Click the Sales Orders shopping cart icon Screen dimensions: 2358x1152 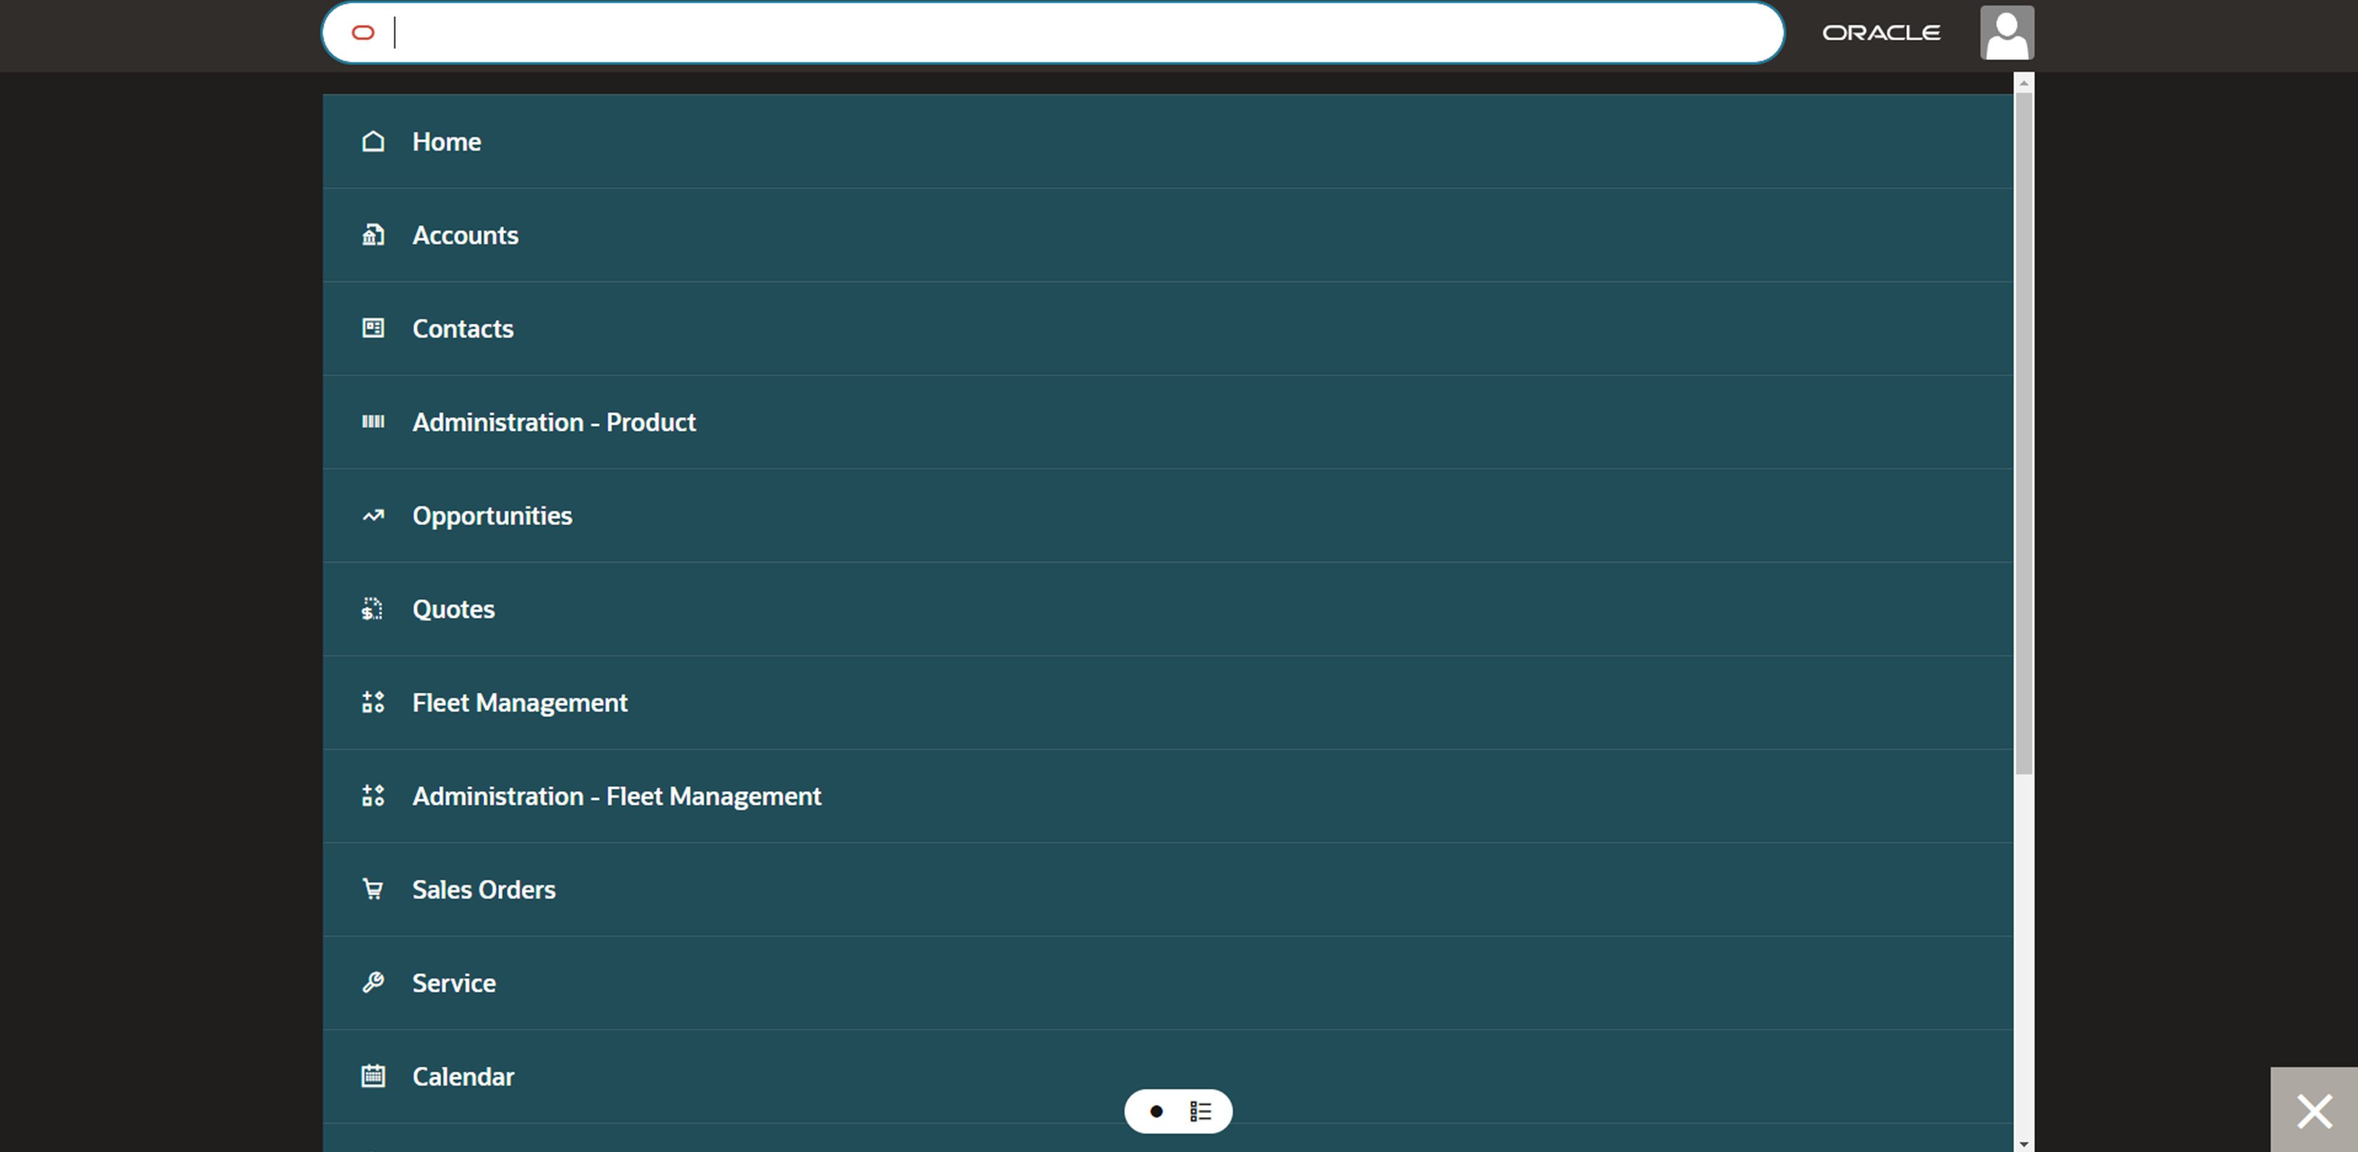pos(373,889)
